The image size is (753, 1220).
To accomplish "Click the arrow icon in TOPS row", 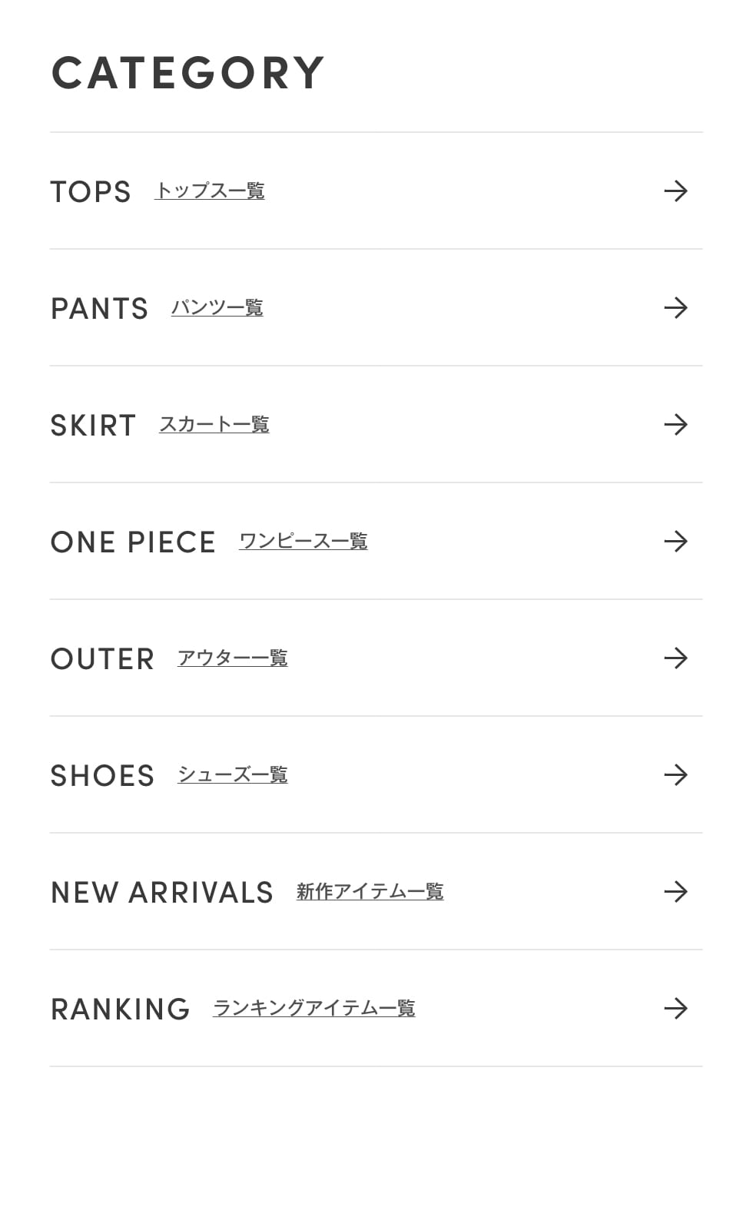I will pos(675,191).
